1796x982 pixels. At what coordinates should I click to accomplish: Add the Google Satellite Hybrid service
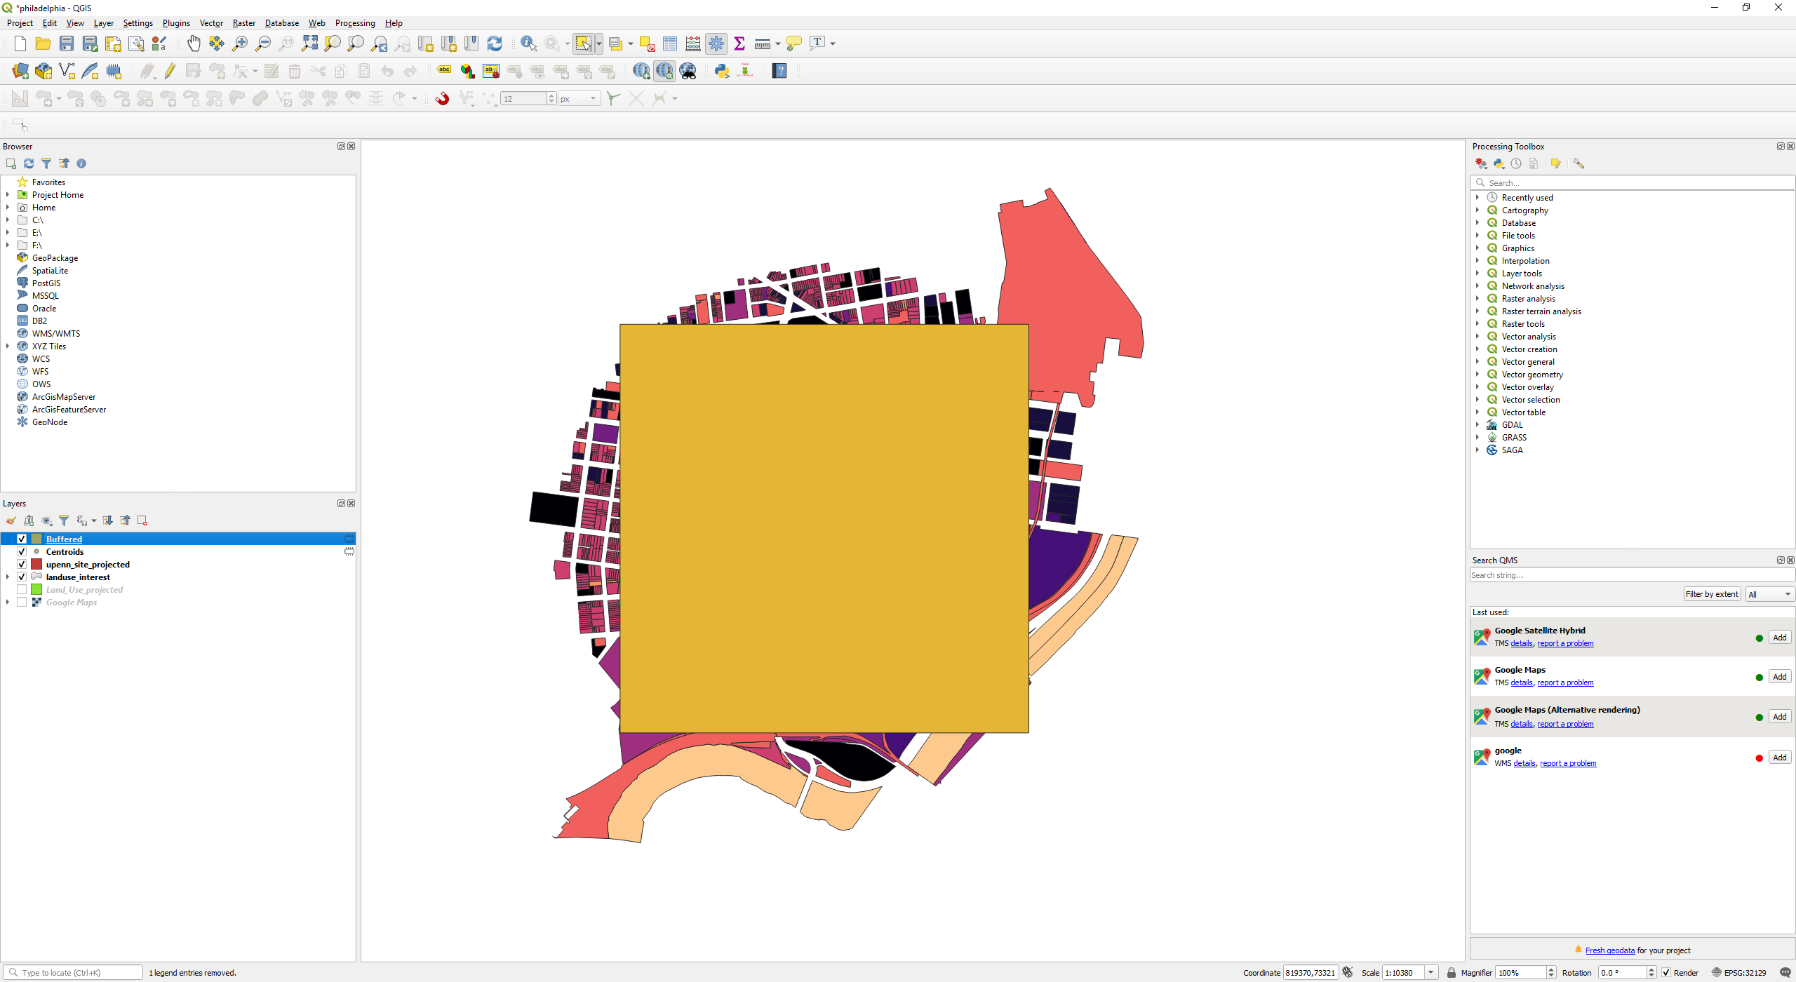1779,638
